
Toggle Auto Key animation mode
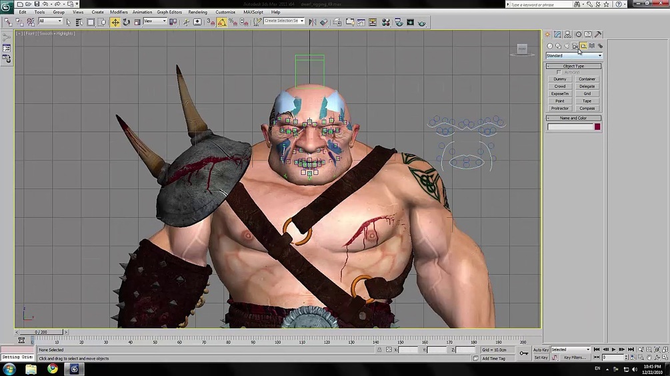(541, 349)
